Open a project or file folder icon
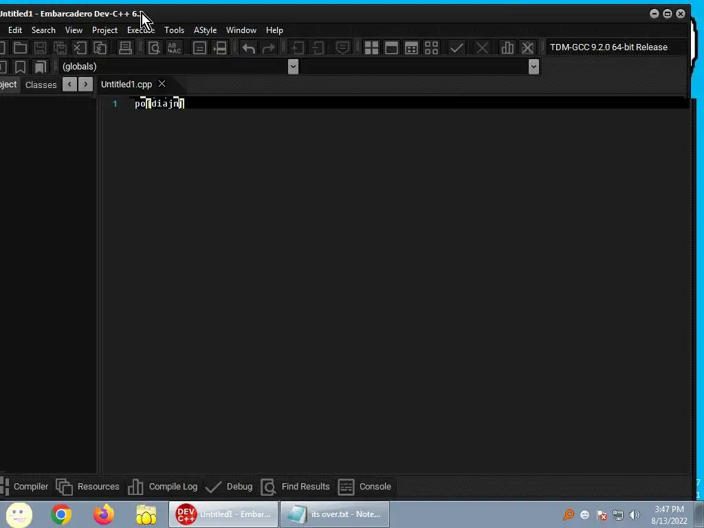 (x=20, y=47)
